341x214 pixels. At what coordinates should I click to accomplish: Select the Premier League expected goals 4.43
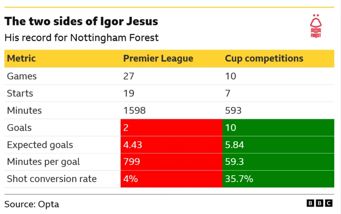click(171, 145)
